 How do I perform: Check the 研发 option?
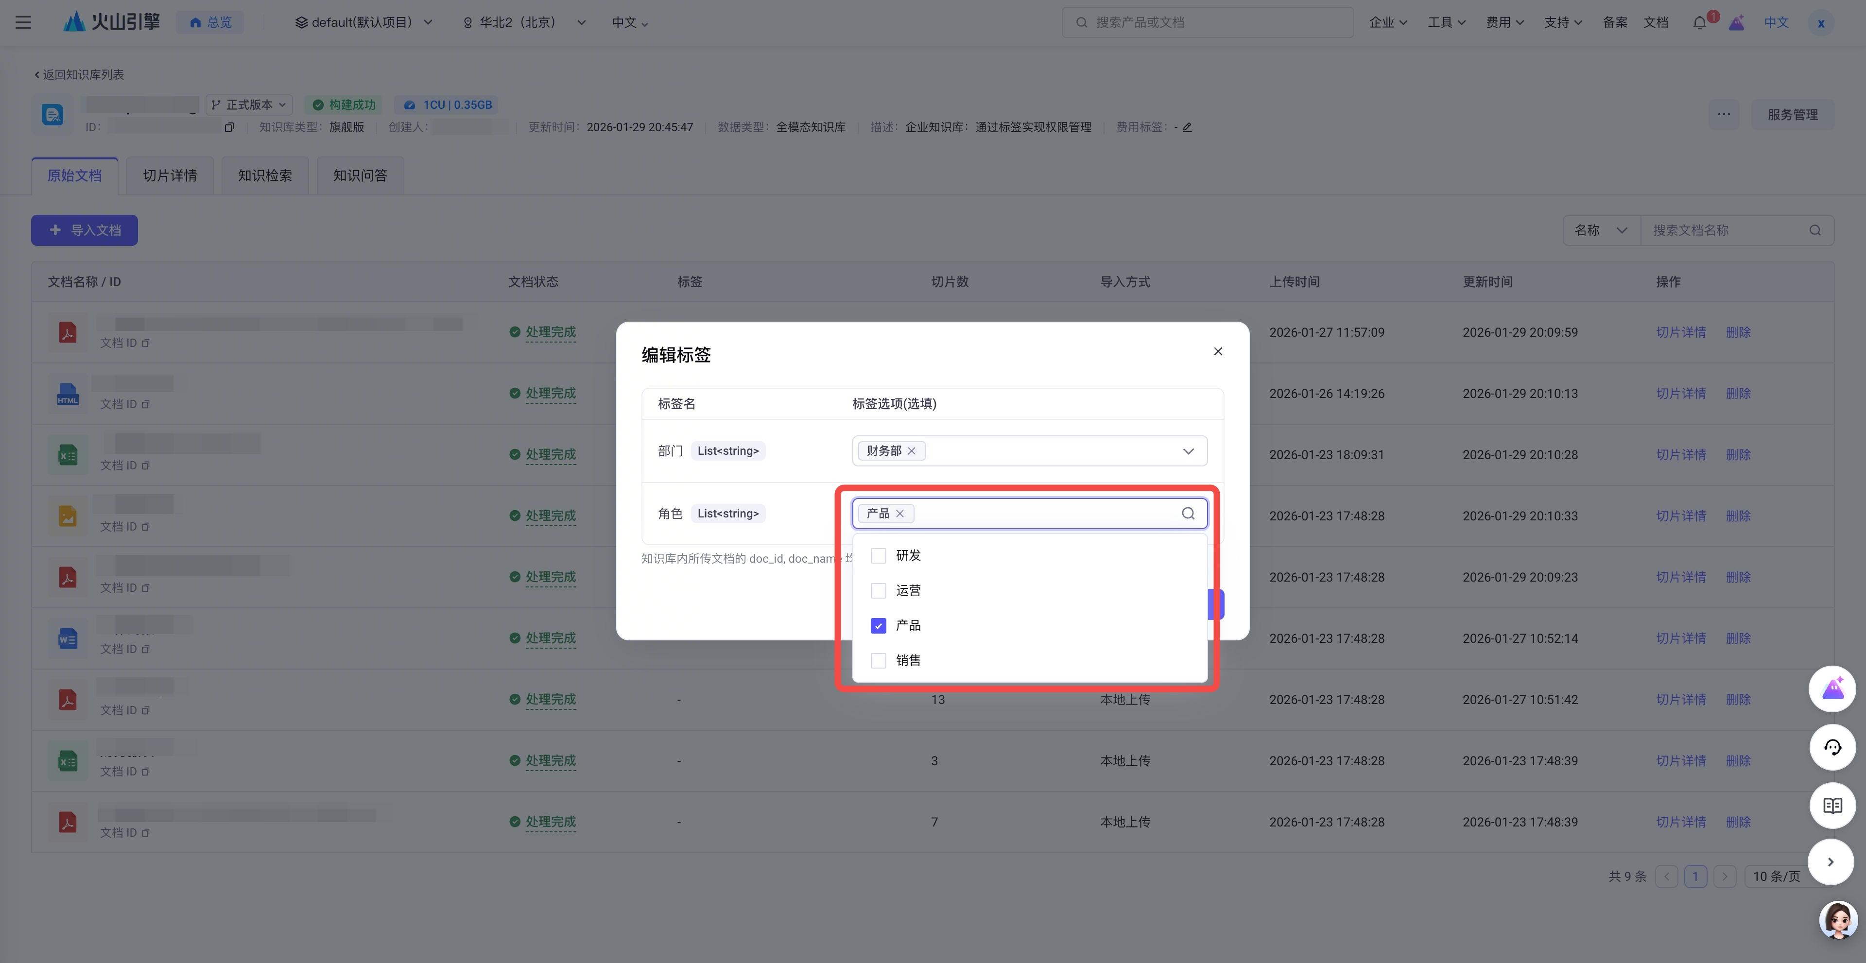pos(878,555)
